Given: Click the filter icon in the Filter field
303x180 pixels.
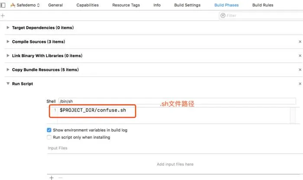Looking at the screenshot, I should click(x=223, y=16).
